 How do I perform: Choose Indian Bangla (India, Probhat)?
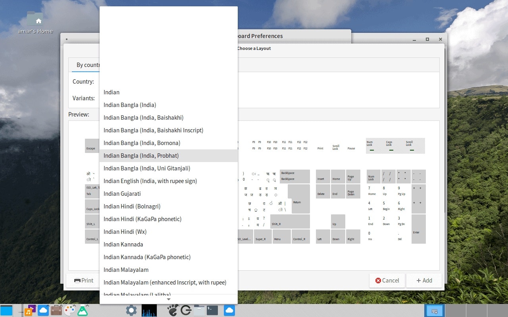point(169,156)
